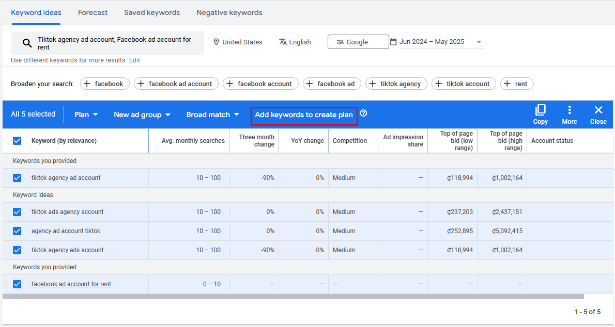The width and height of the screenshot is (615, 327).
Task: Click the help question mark icon
Action: point(364,113)
